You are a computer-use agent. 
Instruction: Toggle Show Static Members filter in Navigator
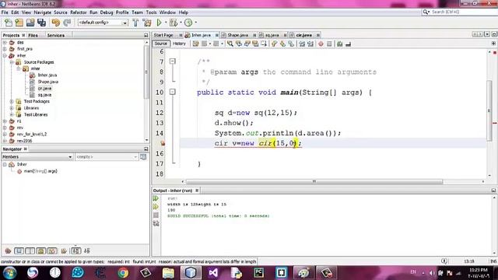tap(30, 250)
